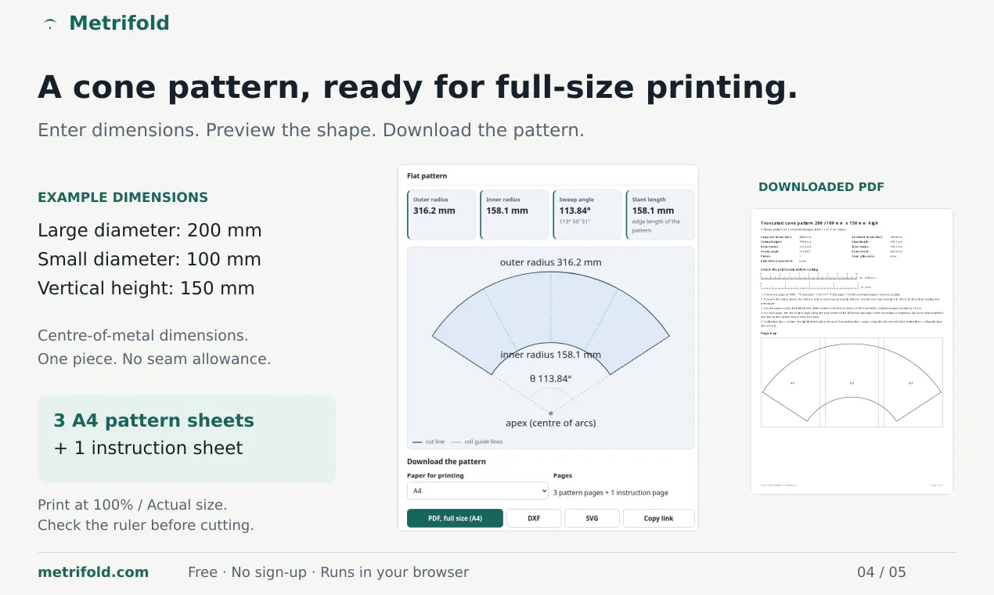994x595 pixels.
Task: Click the "cut line" legend entry
Action: click(429, 442)
